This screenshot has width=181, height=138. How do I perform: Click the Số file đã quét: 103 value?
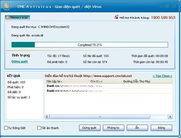[96, 56]
